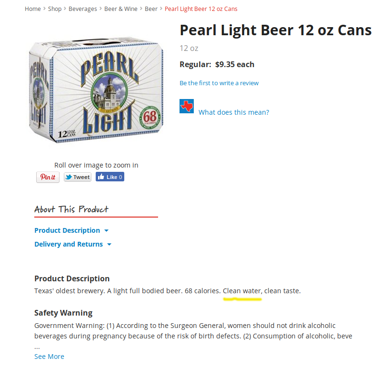Open the What does this mean? link
Viewport: 379px width, 367px height.
click(x=234, y=112)
